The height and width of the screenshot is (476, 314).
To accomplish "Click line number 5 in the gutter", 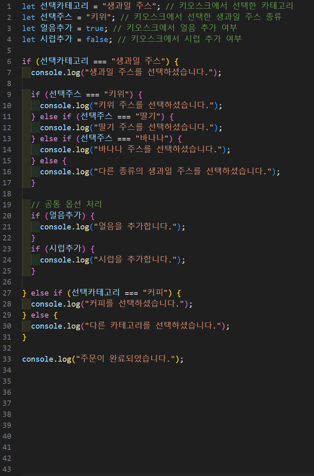I will (9, 50).
